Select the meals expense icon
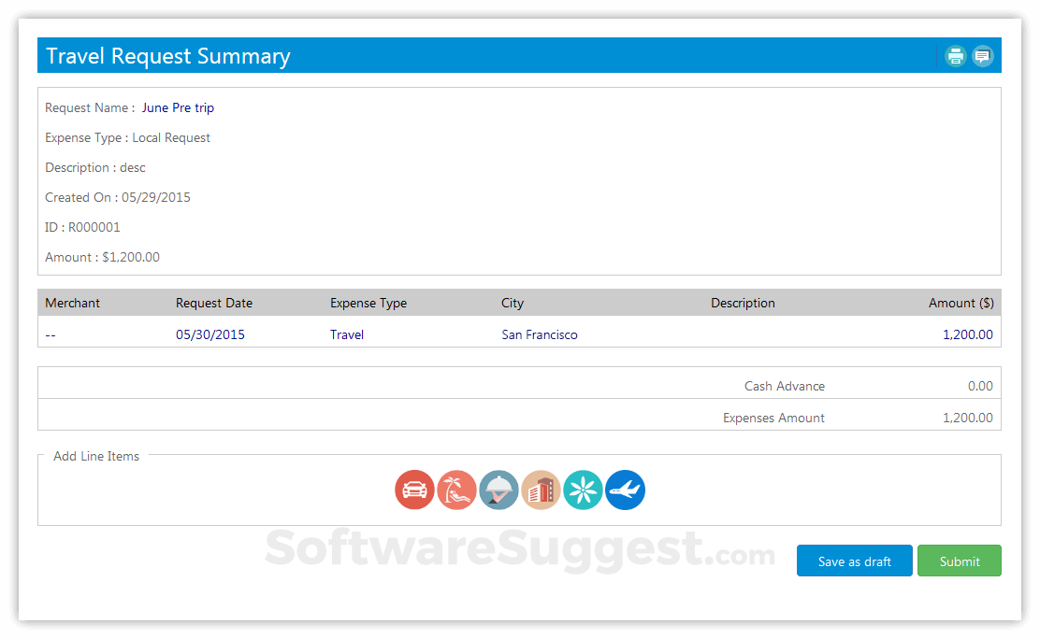Viewport: 1040px width, 639px height. [498, 490]
